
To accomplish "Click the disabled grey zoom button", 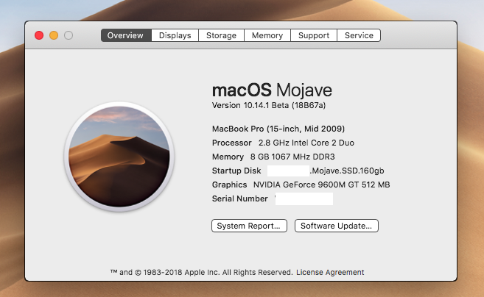I will click(69, 35).
